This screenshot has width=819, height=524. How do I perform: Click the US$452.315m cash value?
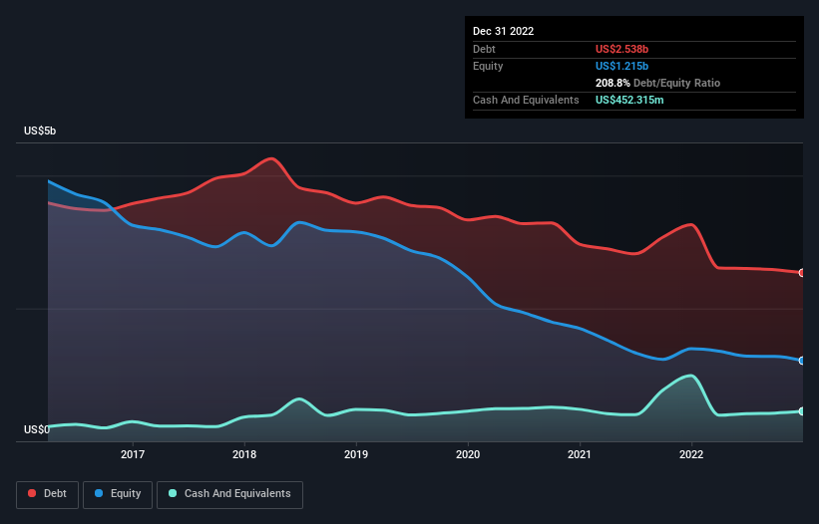click(629, 100)
